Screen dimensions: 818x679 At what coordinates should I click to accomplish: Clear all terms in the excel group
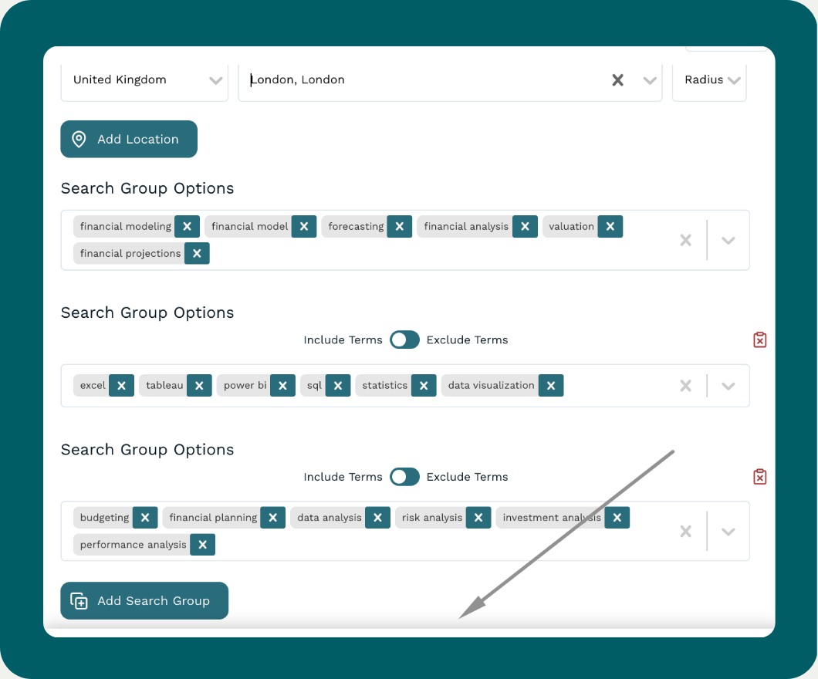(x=685, y=385)
